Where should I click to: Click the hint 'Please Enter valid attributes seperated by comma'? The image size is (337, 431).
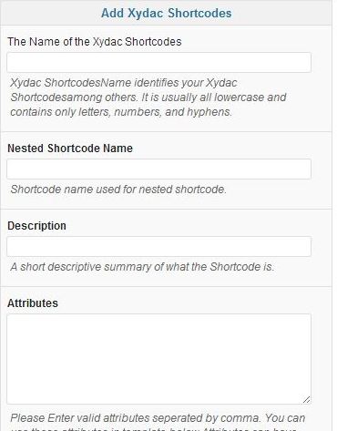(x=136, y=418)
